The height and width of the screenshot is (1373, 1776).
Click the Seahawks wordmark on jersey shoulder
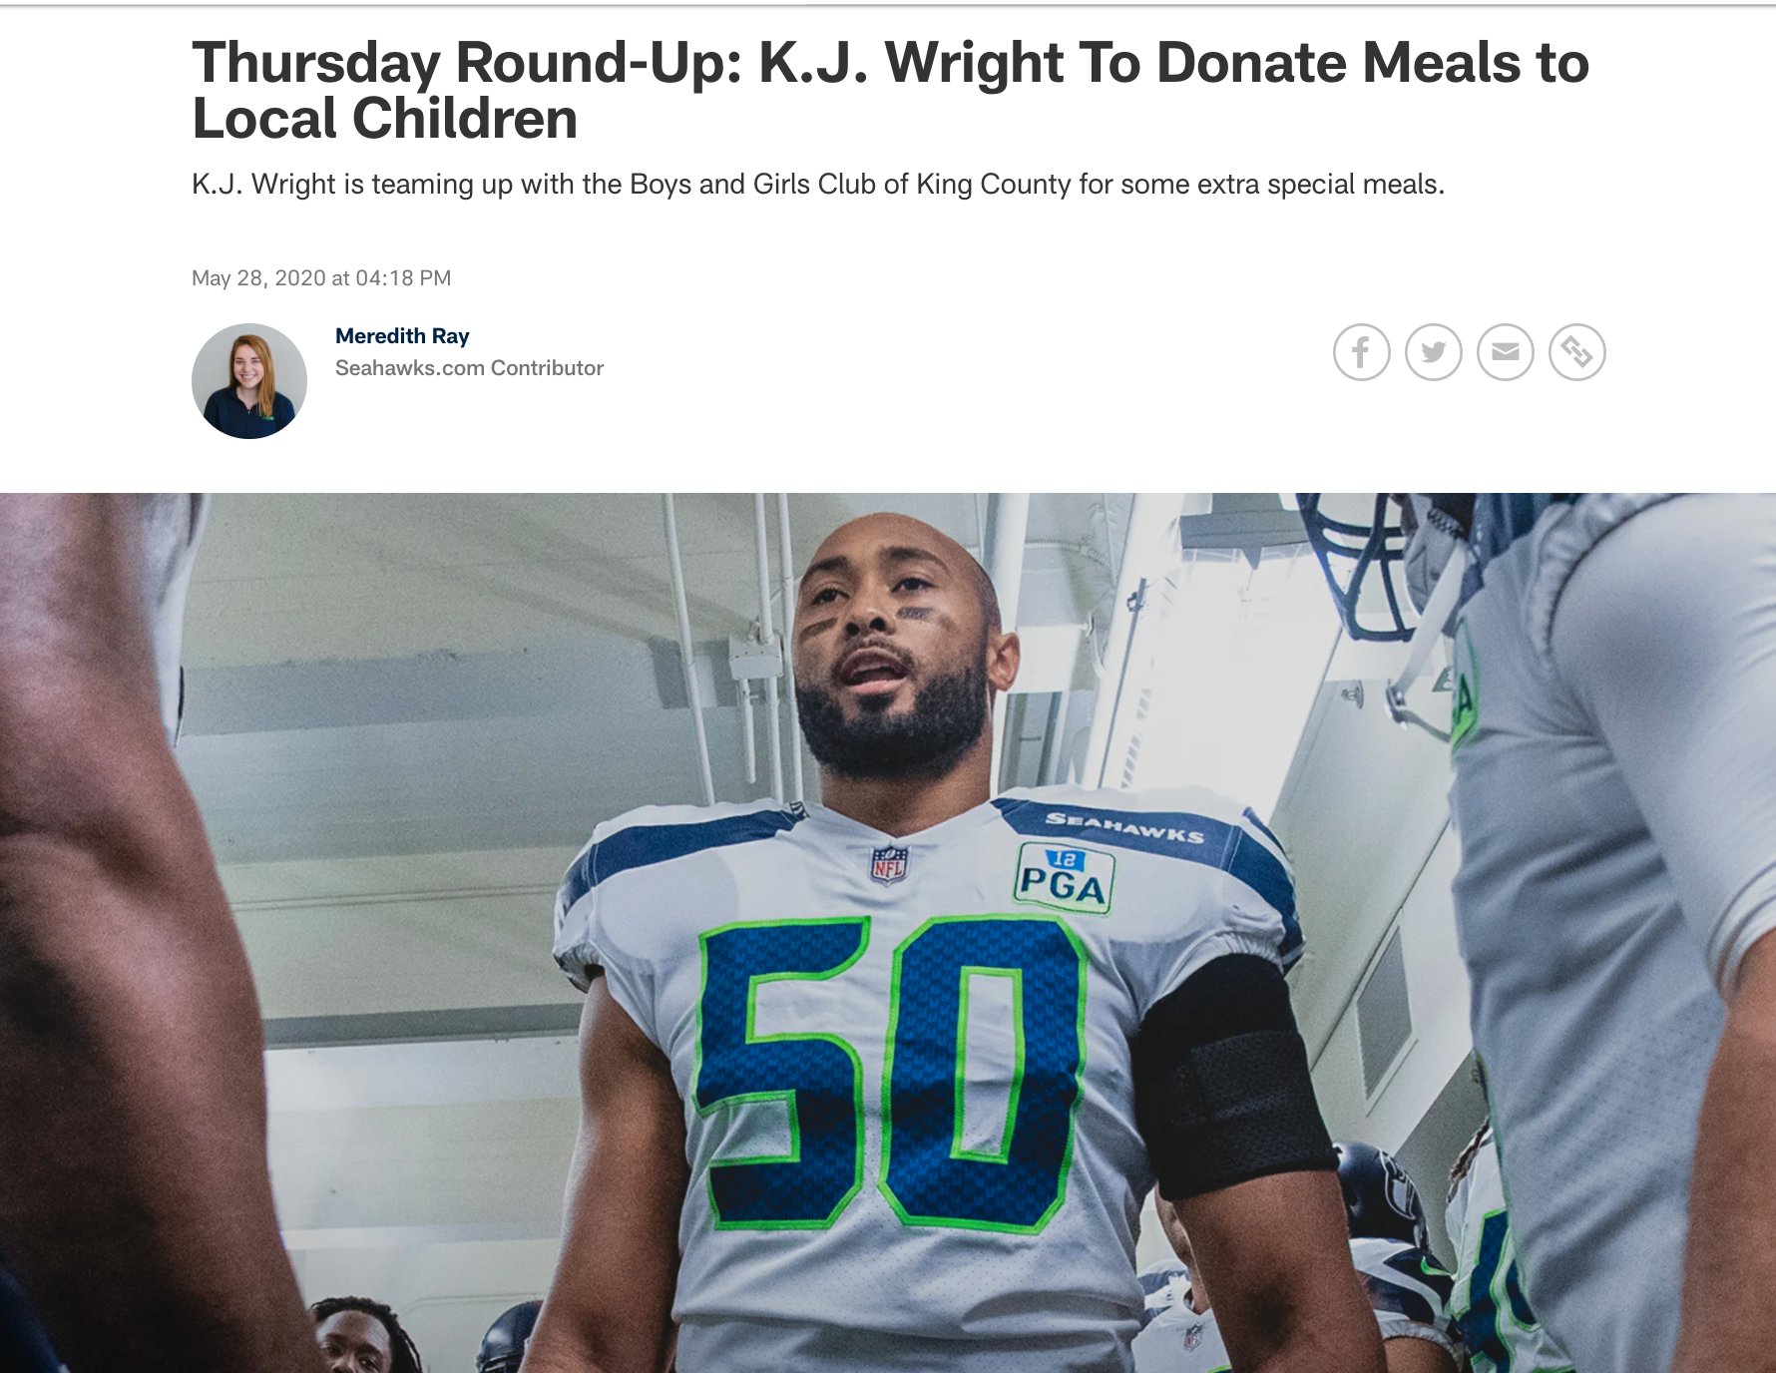[x=1124, y=827]
